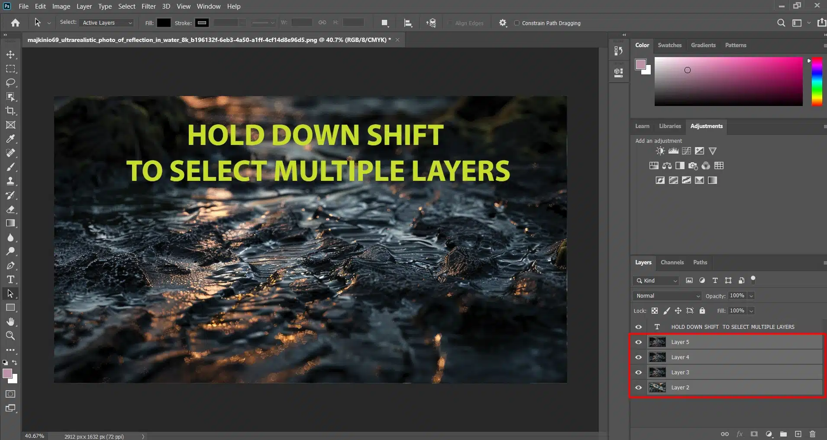Screen dimensions: 827x440
Task: Switch to the Swatches tab
Action: click(669, 45)
